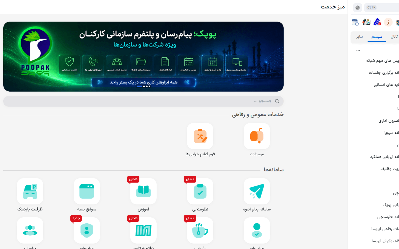Click the جستجو search field
Screen dimensions: 399x249
(x=143, y=101)
